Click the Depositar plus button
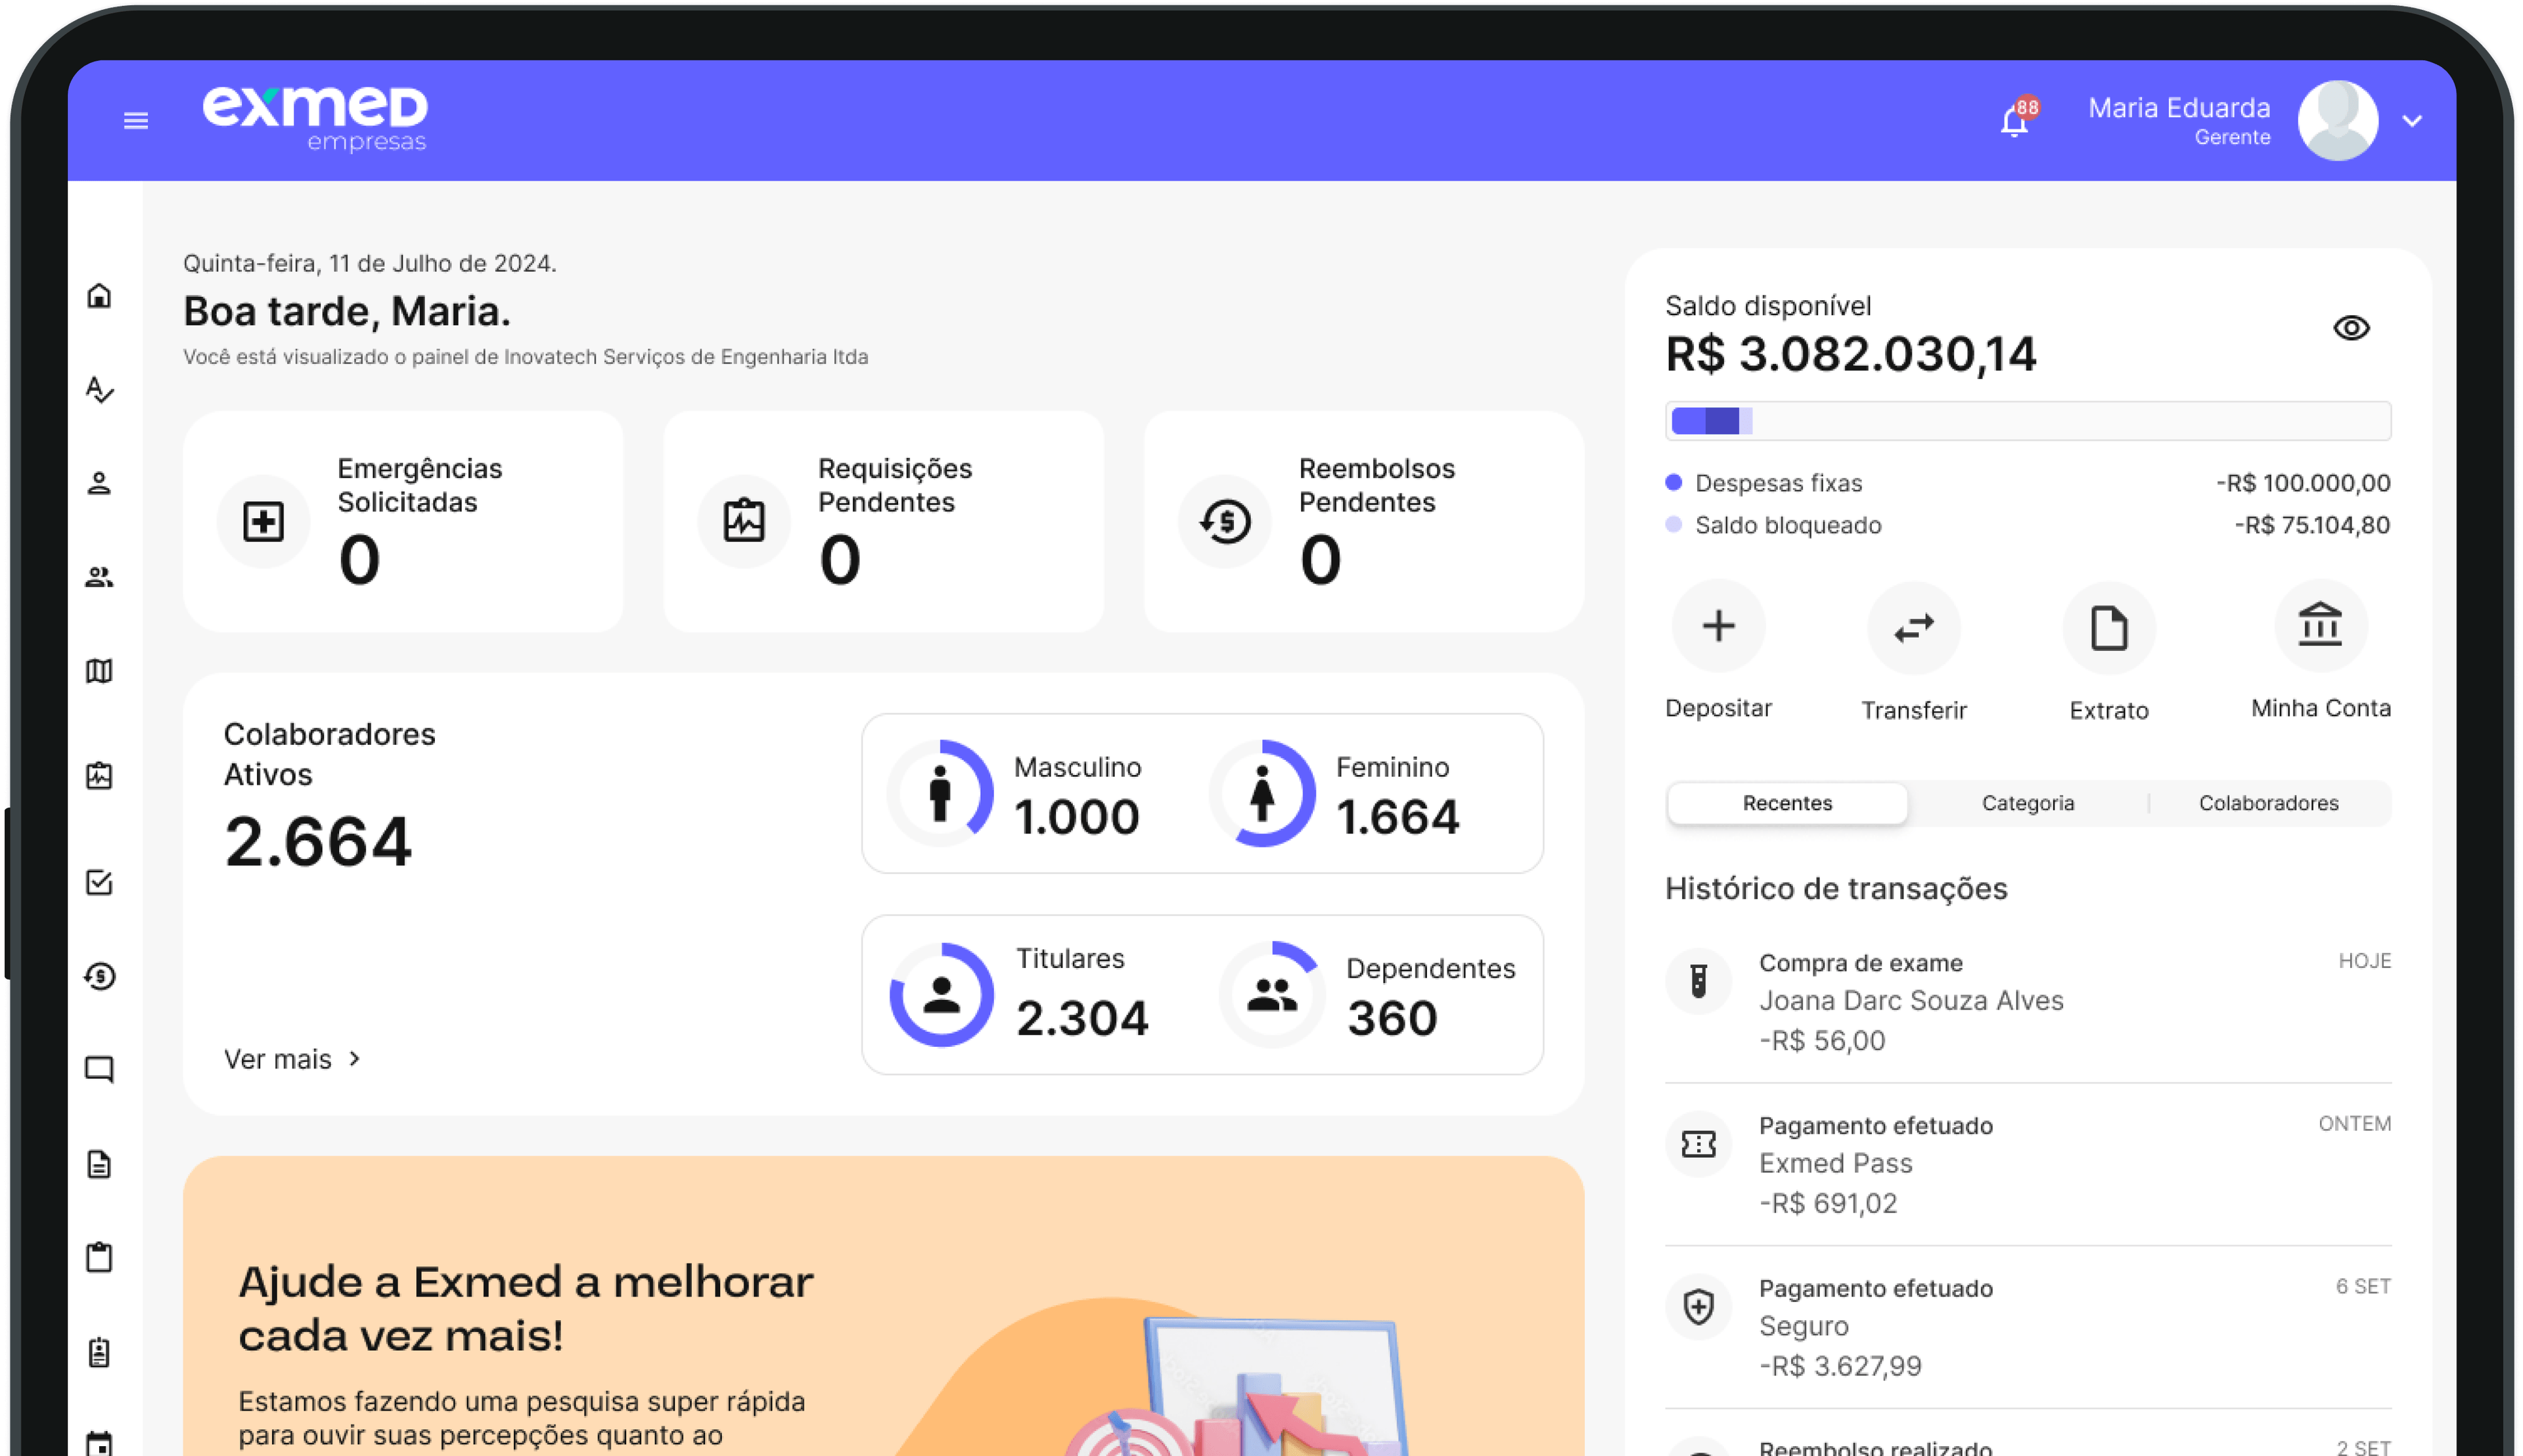Screen dimensions: 2523x1456 click(1719, 626)
